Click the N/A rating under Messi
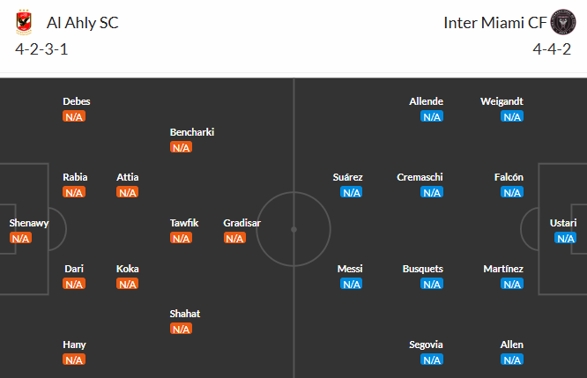 point(352,284)
